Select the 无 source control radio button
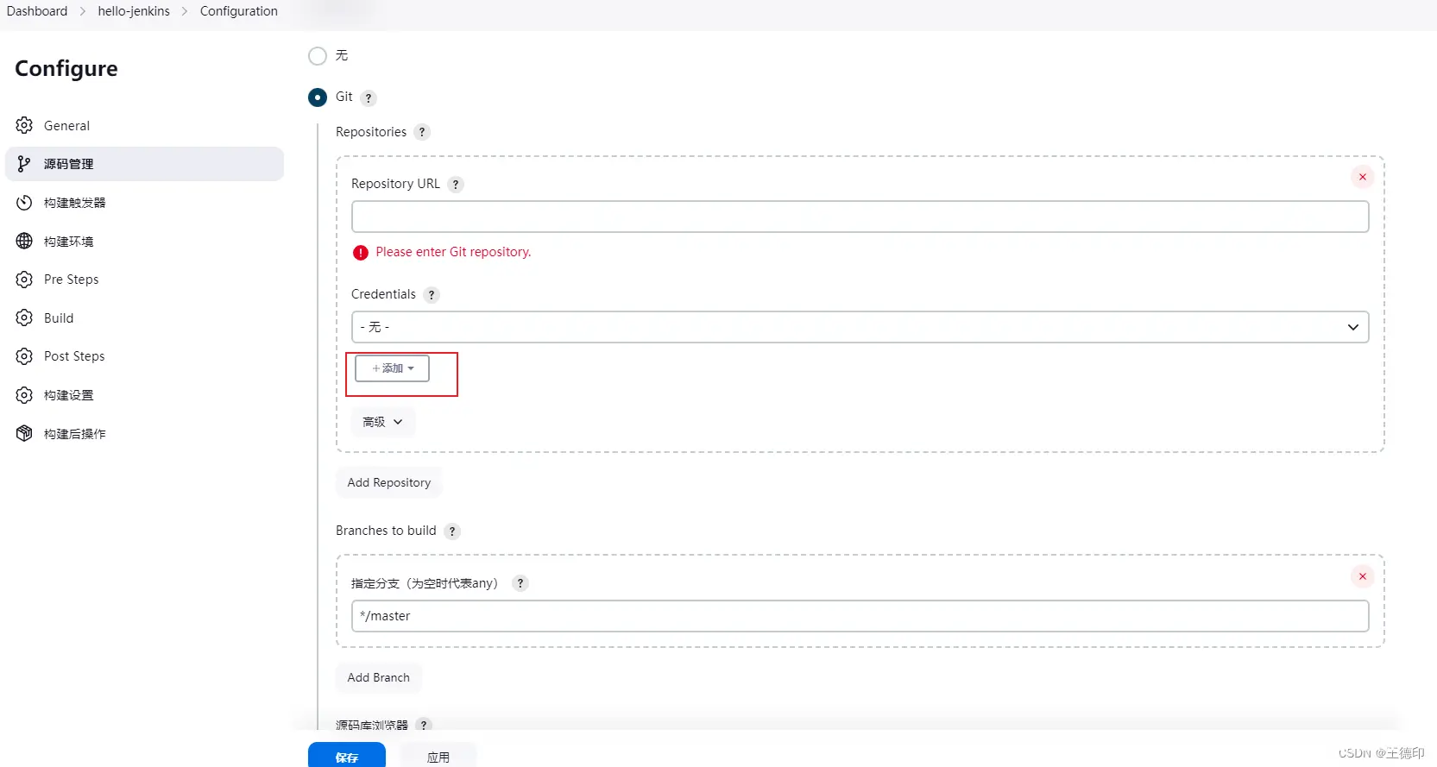The height and width of the screenshot is (767, 1437). click(318, 56)
